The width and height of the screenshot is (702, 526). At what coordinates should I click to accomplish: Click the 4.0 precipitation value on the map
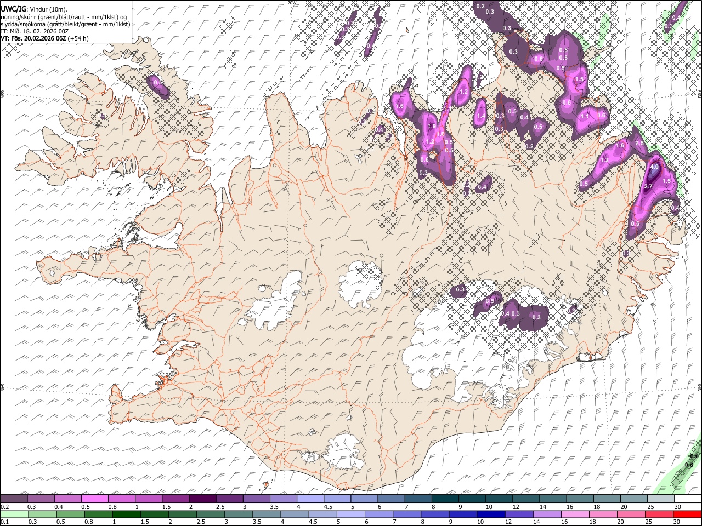(x=654, y=167)
